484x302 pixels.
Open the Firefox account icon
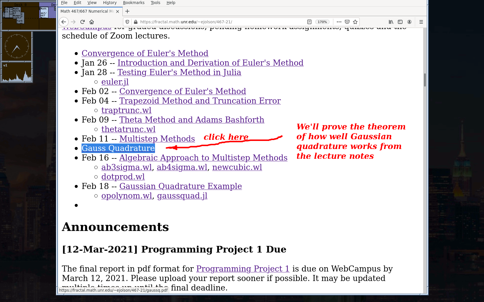coord(409,22)
